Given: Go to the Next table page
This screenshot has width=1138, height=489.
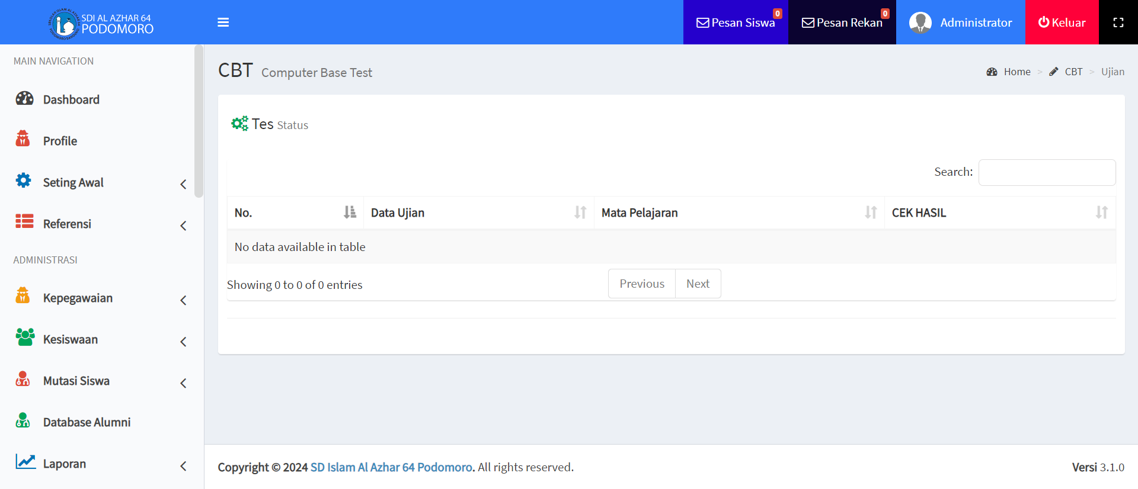Looking at the screenshot, I should click(698, 284).
